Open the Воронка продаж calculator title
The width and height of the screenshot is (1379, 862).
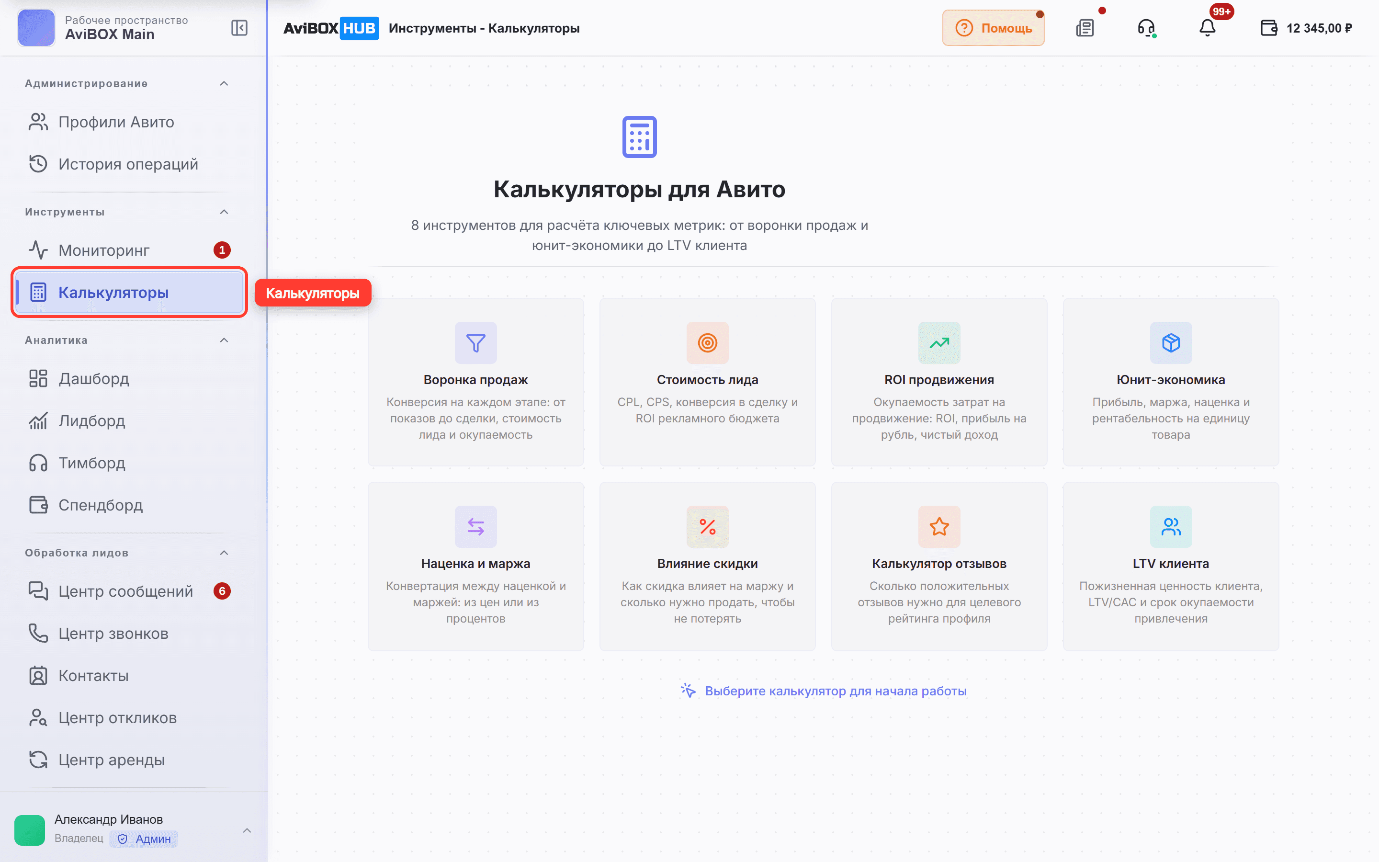click(x=476, y=380)
